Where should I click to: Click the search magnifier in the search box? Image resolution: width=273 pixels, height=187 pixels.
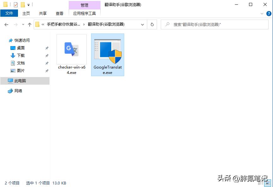tap(167, 24)
